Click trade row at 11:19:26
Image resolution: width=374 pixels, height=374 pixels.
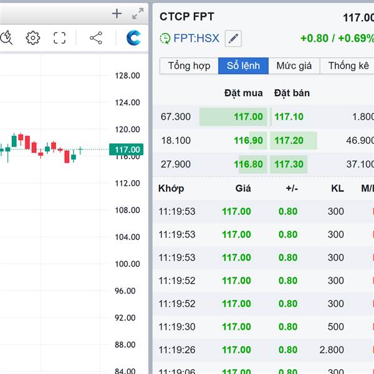click(263, 350)
